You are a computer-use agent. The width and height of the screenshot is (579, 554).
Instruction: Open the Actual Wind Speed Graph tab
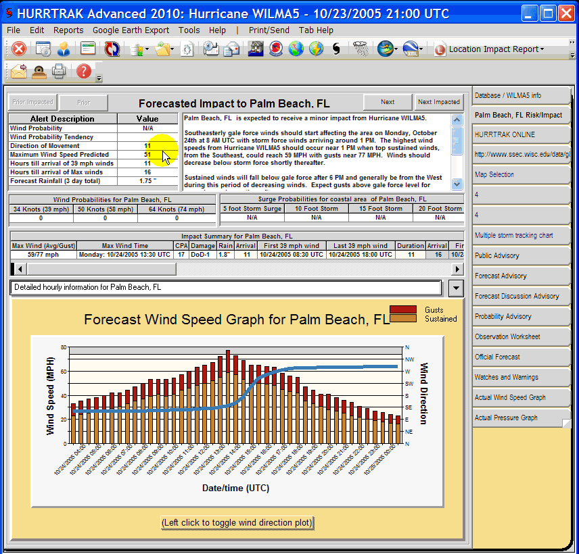tap(521, 398)
